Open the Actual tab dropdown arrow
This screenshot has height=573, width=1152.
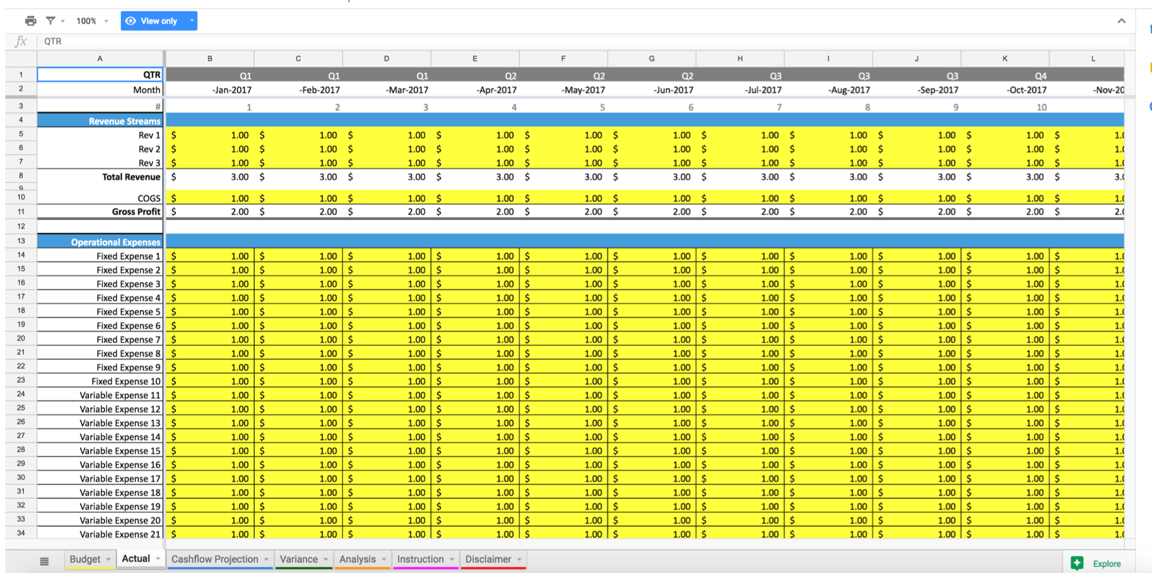pos(158,559)
